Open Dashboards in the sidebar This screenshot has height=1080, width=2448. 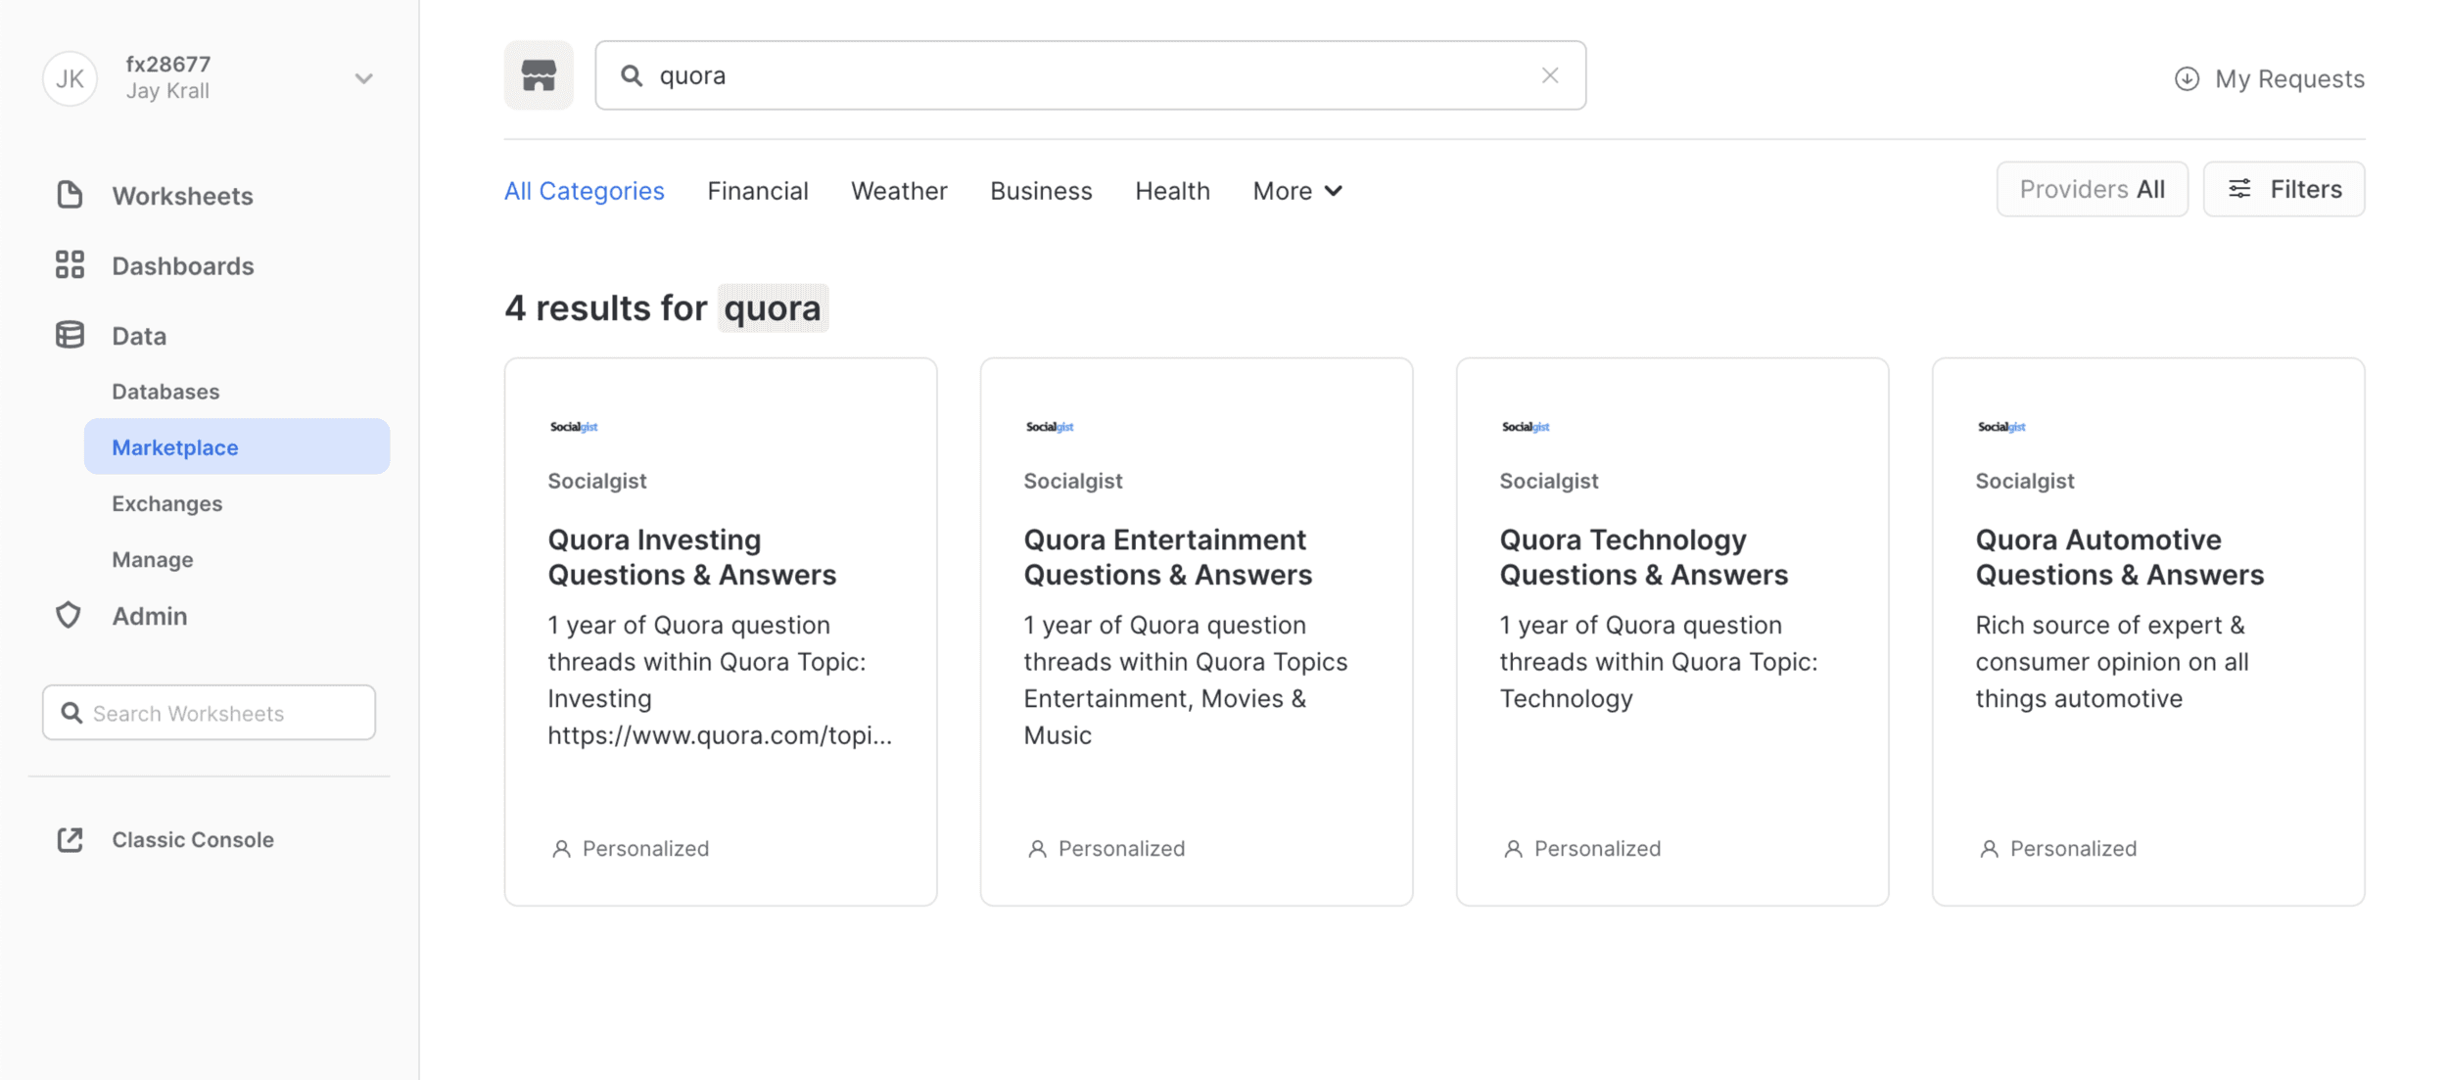(182, 265)
